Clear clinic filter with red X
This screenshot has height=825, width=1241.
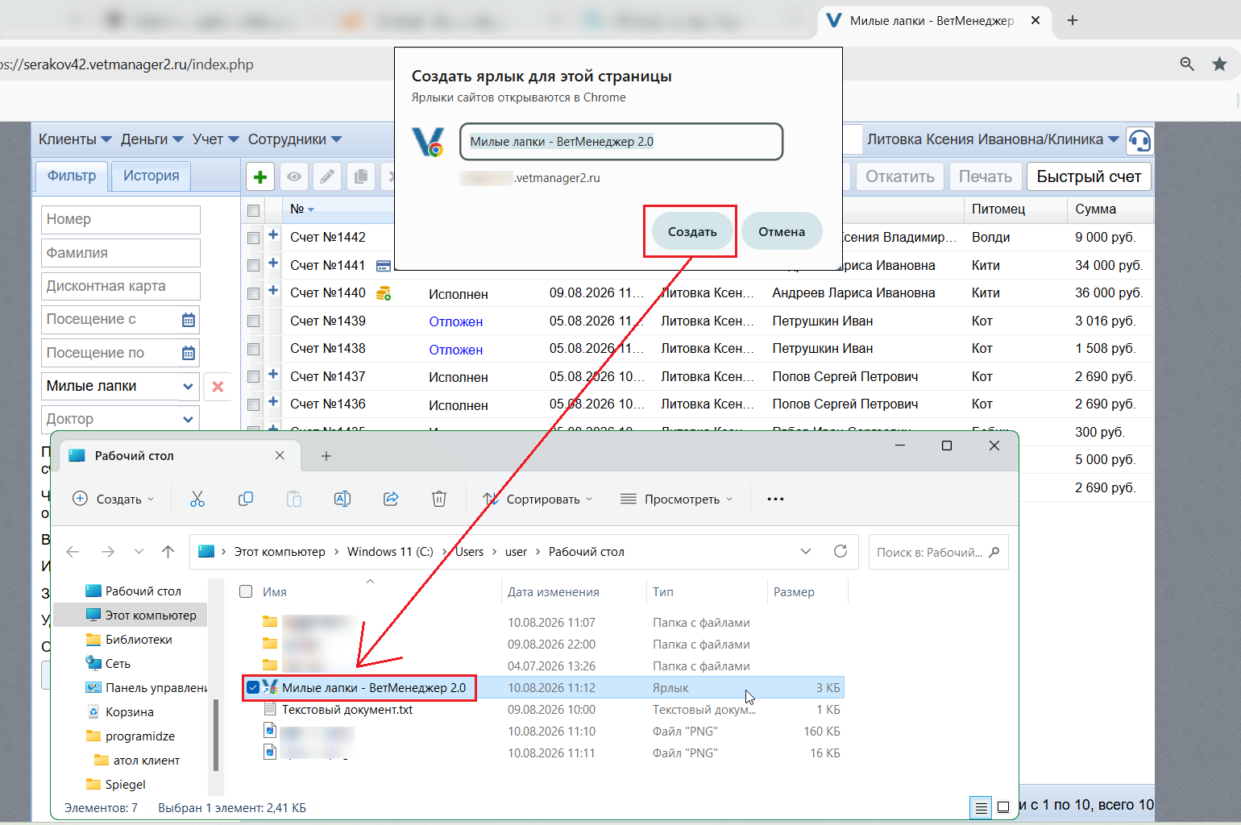(218, 387)
